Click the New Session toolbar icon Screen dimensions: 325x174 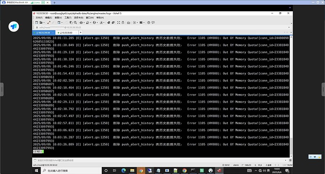click(x=36, y=23)
